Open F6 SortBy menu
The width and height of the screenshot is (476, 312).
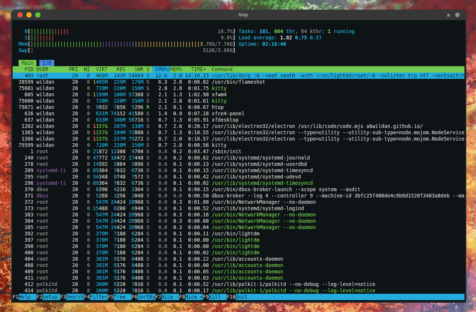(143, 297)
